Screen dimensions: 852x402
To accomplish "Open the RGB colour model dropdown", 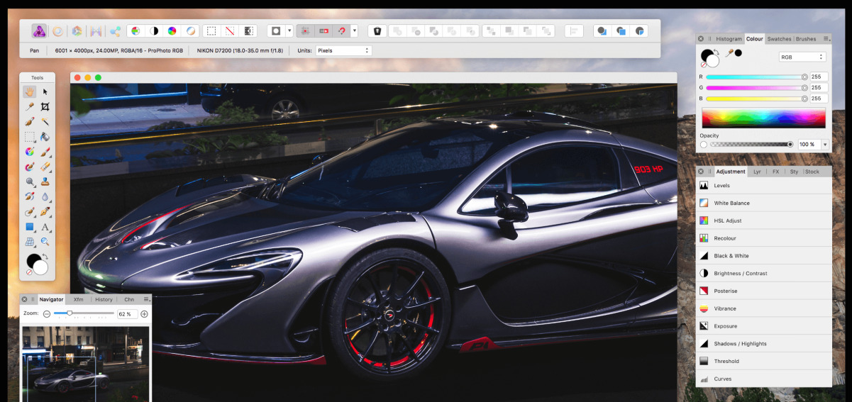I will coord(802,57).
